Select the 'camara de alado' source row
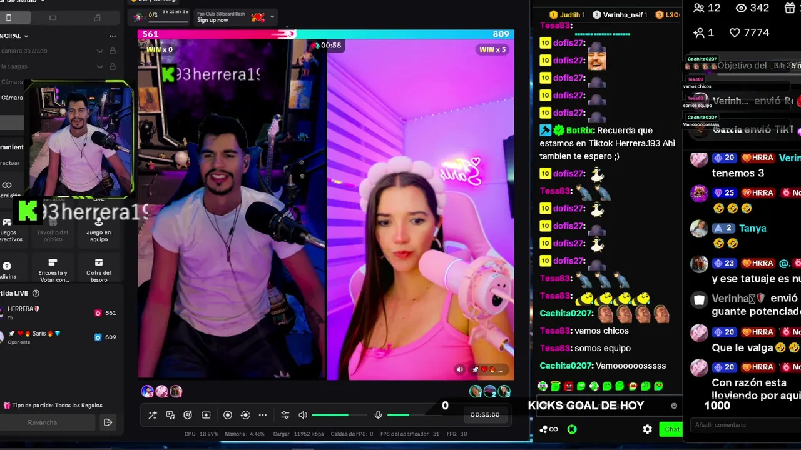Screen dimensions: 801x450 point(59,51)
